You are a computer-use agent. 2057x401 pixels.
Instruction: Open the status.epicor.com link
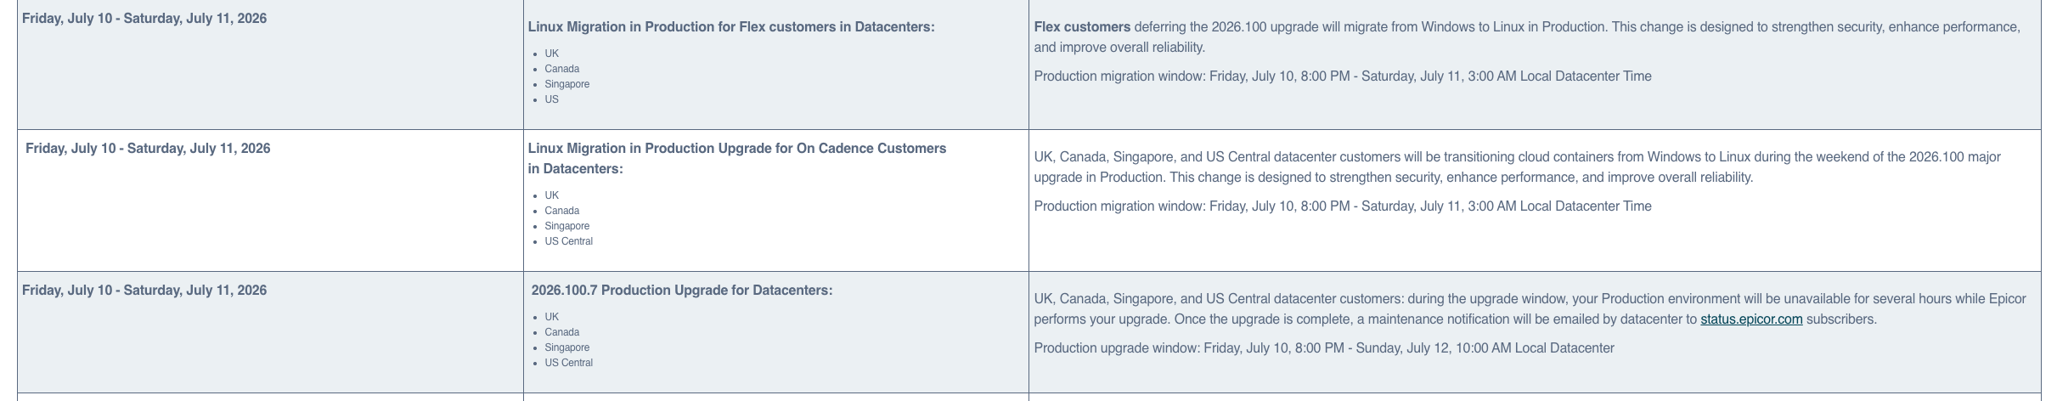click(1750, 319)
